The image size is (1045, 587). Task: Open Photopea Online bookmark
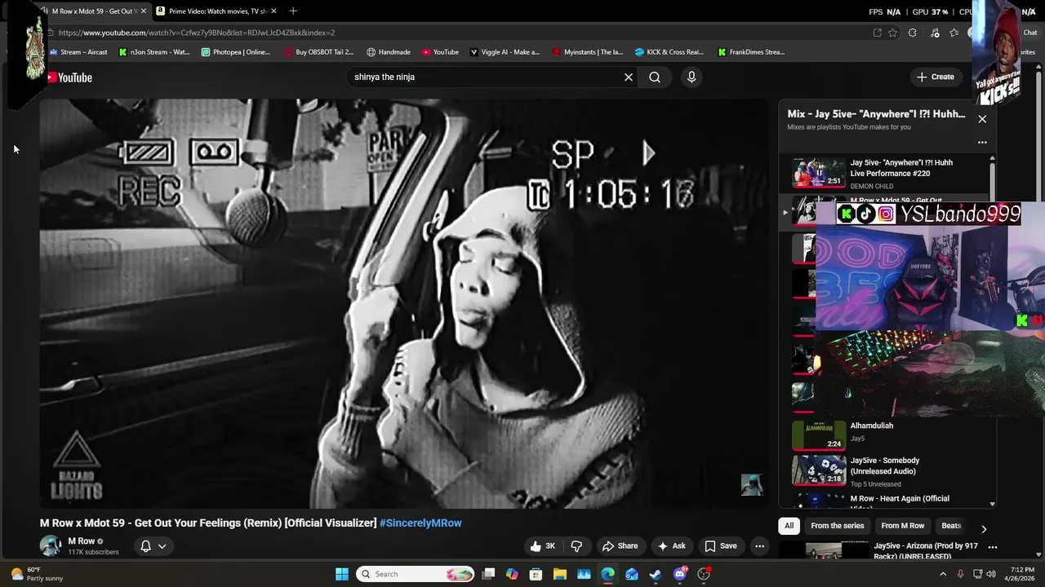tap(235, 51)
